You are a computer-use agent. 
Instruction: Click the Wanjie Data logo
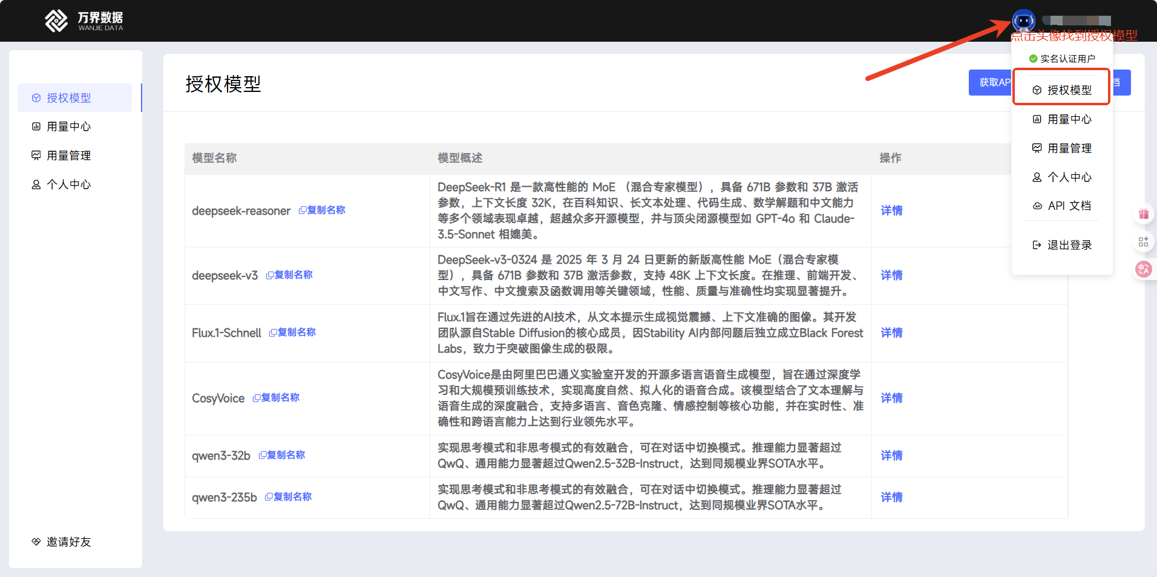point(84,21)
